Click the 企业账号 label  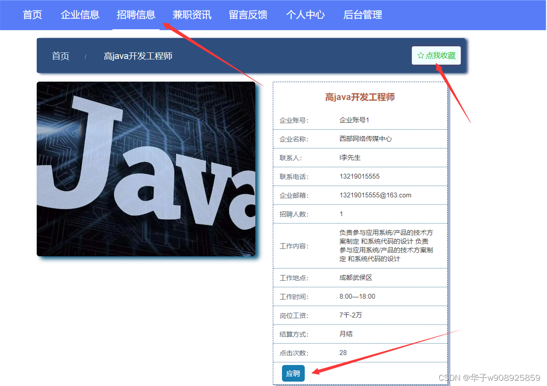tap(294, 121)
